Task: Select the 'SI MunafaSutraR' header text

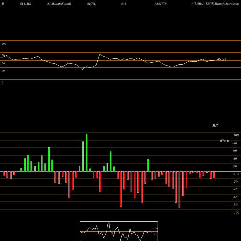Action: [59, 4]
